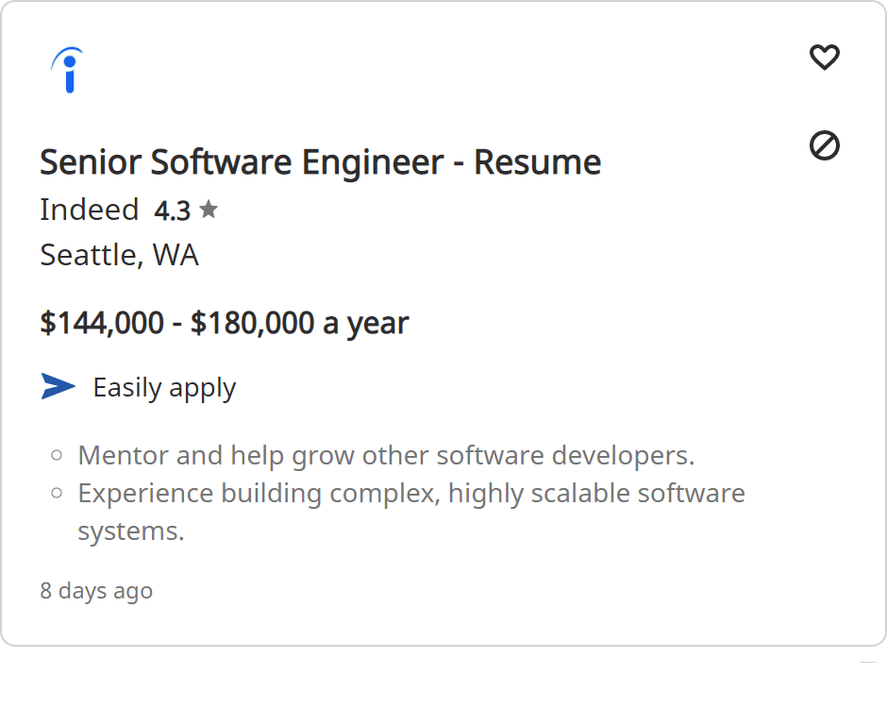Viewport: 887px width, 725px height.
Task: Click the Mentor and help grow snippet
Action: 386,455
